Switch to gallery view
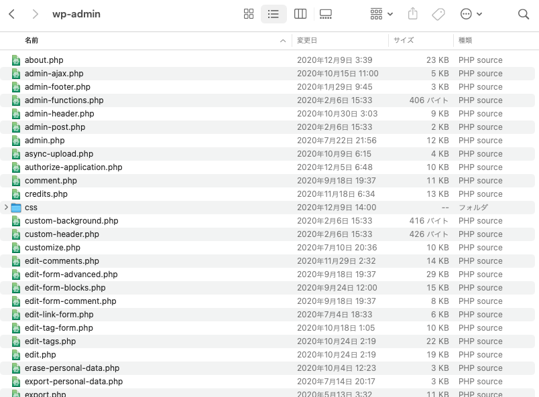This screenshot has height=397, width=539. [x=326, y=14]
